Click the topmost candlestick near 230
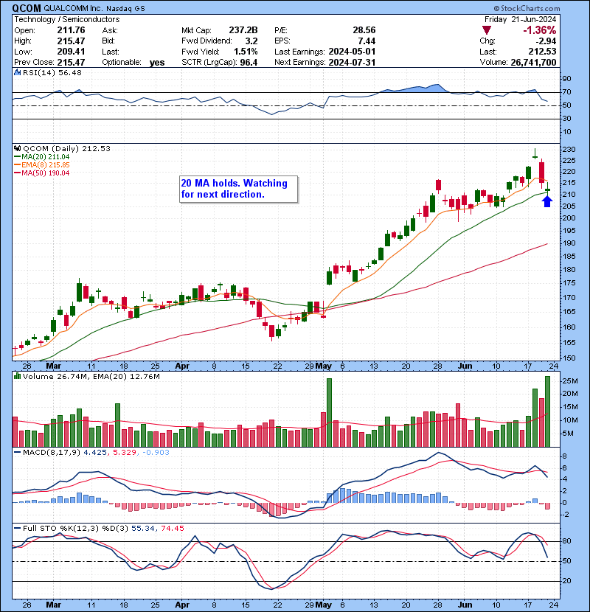This screenshot has width=590, height=612. click(x=535, y=155)
